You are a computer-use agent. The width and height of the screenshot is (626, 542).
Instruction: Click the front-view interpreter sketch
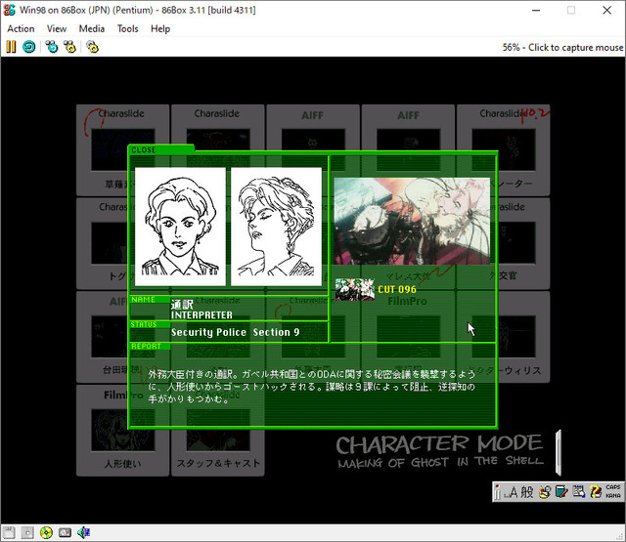pyautogui.click(x=180, y=227)
